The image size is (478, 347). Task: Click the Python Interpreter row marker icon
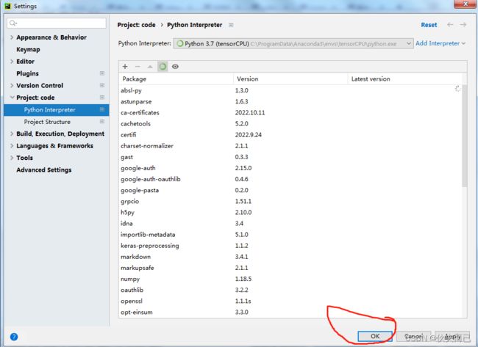coord(102,109)
